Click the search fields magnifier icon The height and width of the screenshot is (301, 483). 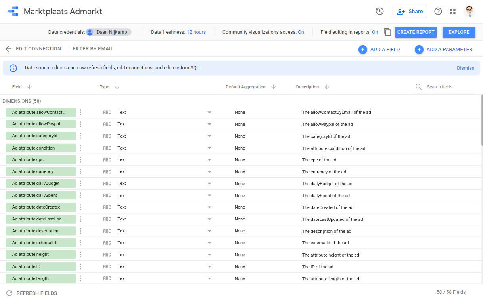419,87
